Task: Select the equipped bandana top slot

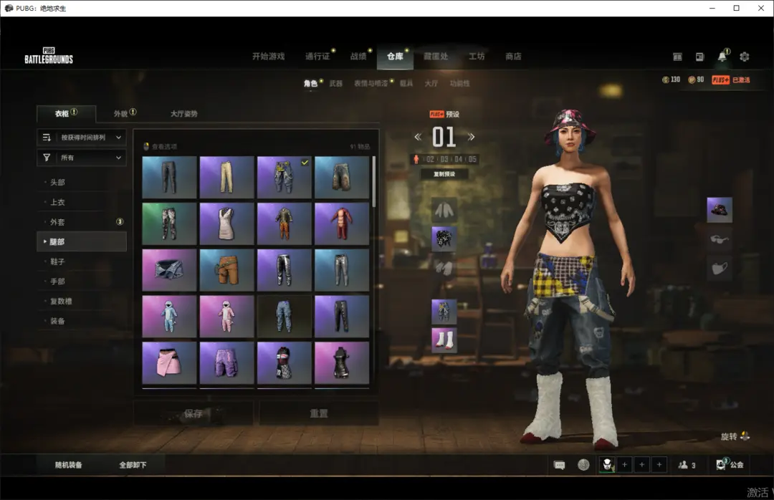Action: [444, 239]
